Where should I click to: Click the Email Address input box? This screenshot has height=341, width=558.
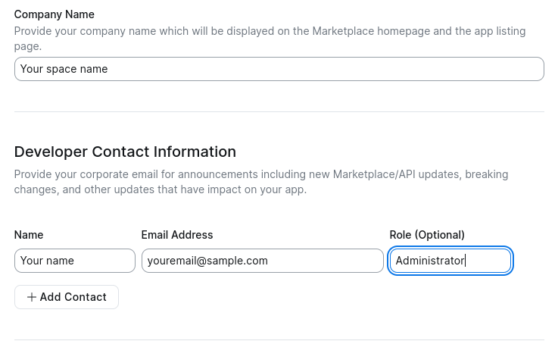[x=262, y=261]
